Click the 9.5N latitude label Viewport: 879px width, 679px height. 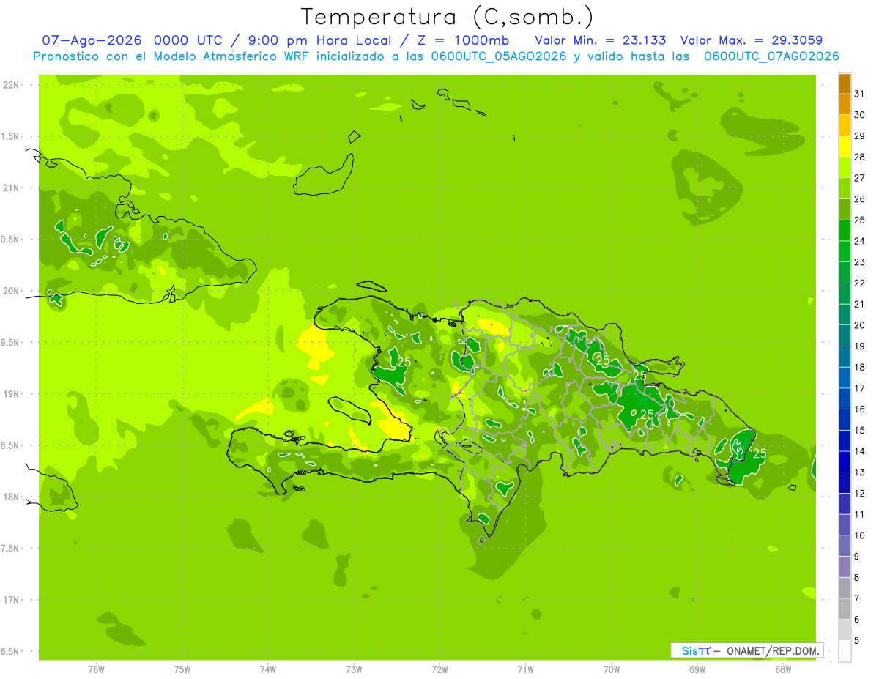point(11,343)
